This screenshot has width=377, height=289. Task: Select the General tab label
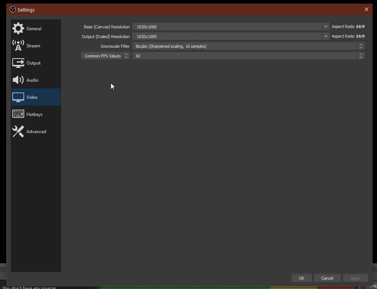pos(34,29)
